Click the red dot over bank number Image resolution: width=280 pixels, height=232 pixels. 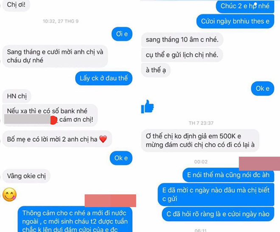pos(53,120)
